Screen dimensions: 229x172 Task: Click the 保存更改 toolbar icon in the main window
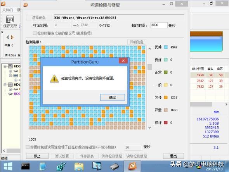[x=10, y=21]
